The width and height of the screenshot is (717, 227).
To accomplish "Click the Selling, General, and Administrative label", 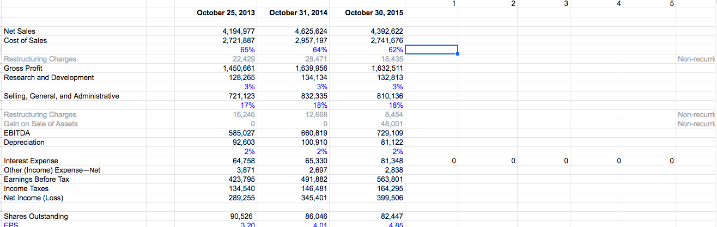I will (61, 96).
